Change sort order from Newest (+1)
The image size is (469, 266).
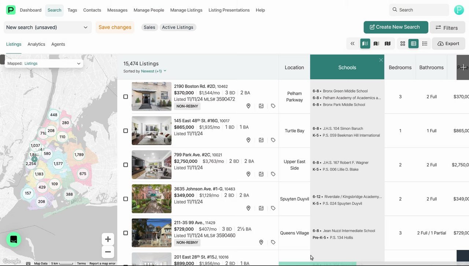(x=154, y=71)
